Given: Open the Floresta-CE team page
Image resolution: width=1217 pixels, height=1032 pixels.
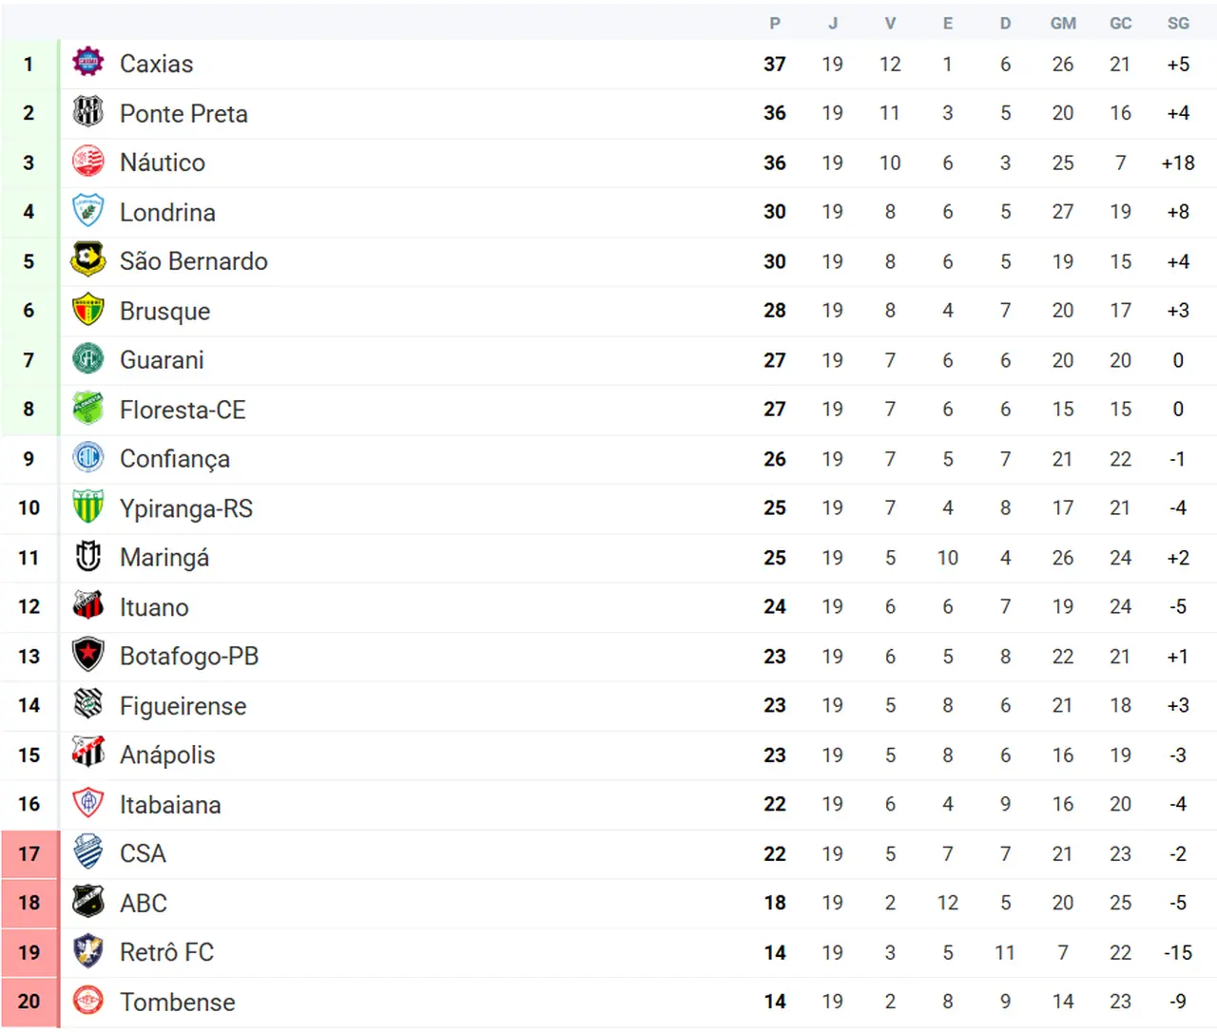Looking at the screenshot, I should pyautogui.click(x=183, y=410).
